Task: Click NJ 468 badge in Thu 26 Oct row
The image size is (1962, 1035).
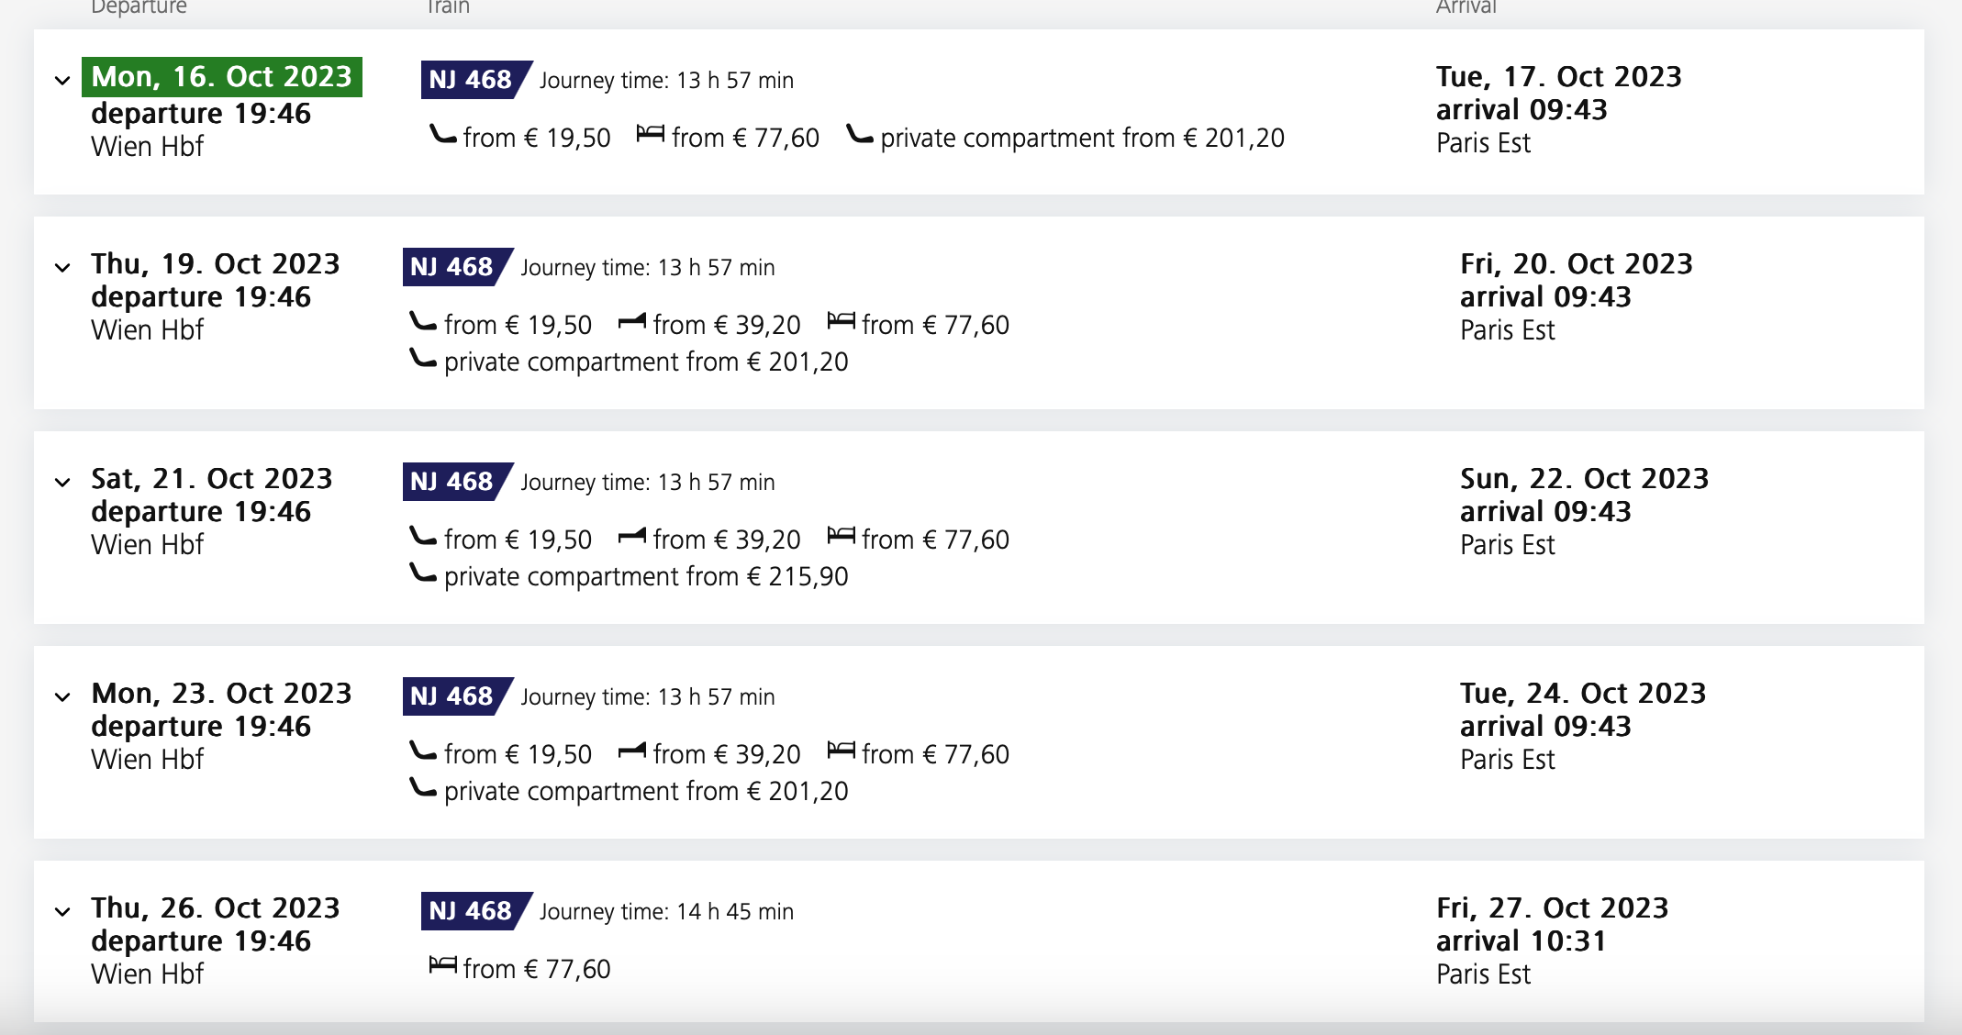Action: [475, 911]
